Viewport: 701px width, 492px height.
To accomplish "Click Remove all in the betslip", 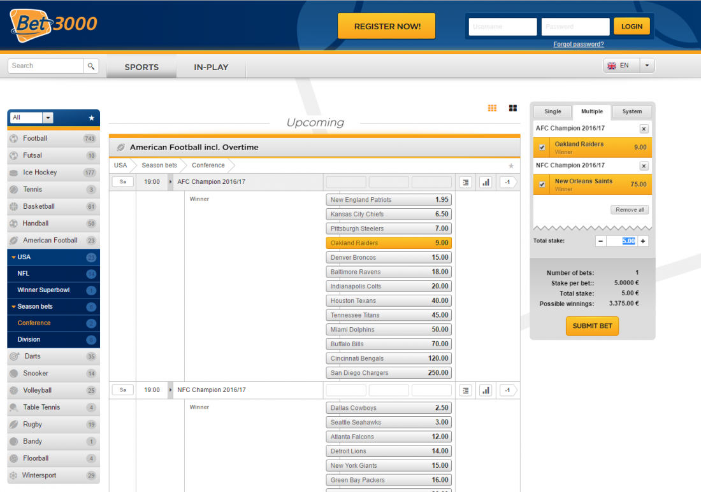I will pos(630,210).
